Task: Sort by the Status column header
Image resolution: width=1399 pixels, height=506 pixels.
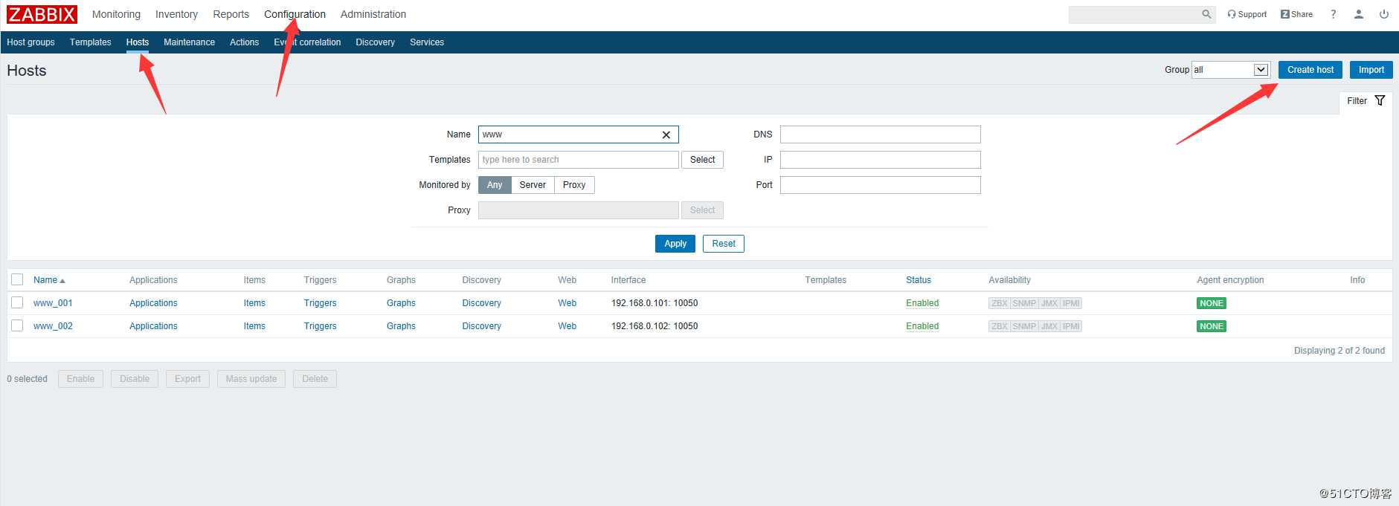Action: (x=919, y=280)
